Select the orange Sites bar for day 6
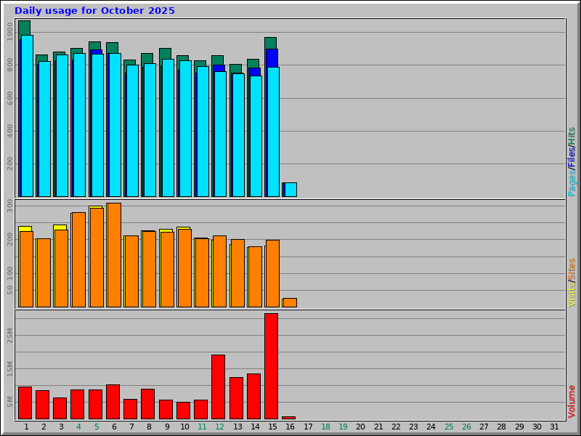The height and width of the screenshot is (436, 581). (114, 254)
